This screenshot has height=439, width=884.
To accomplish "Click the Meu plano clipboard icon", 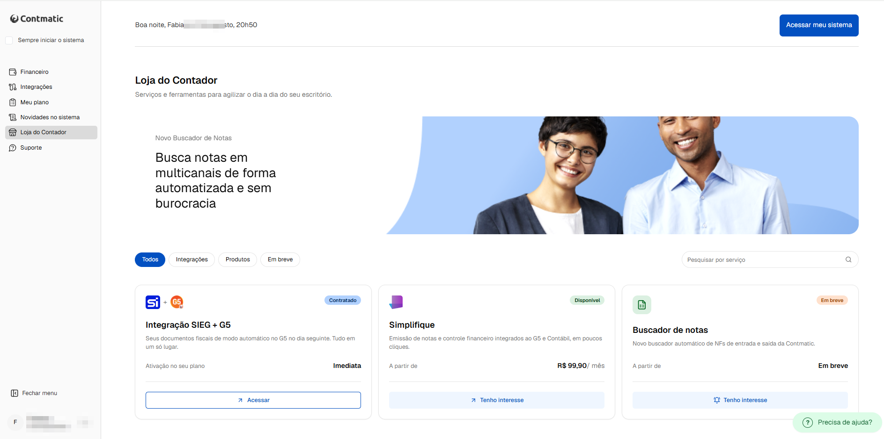I will tap(13, 102).
